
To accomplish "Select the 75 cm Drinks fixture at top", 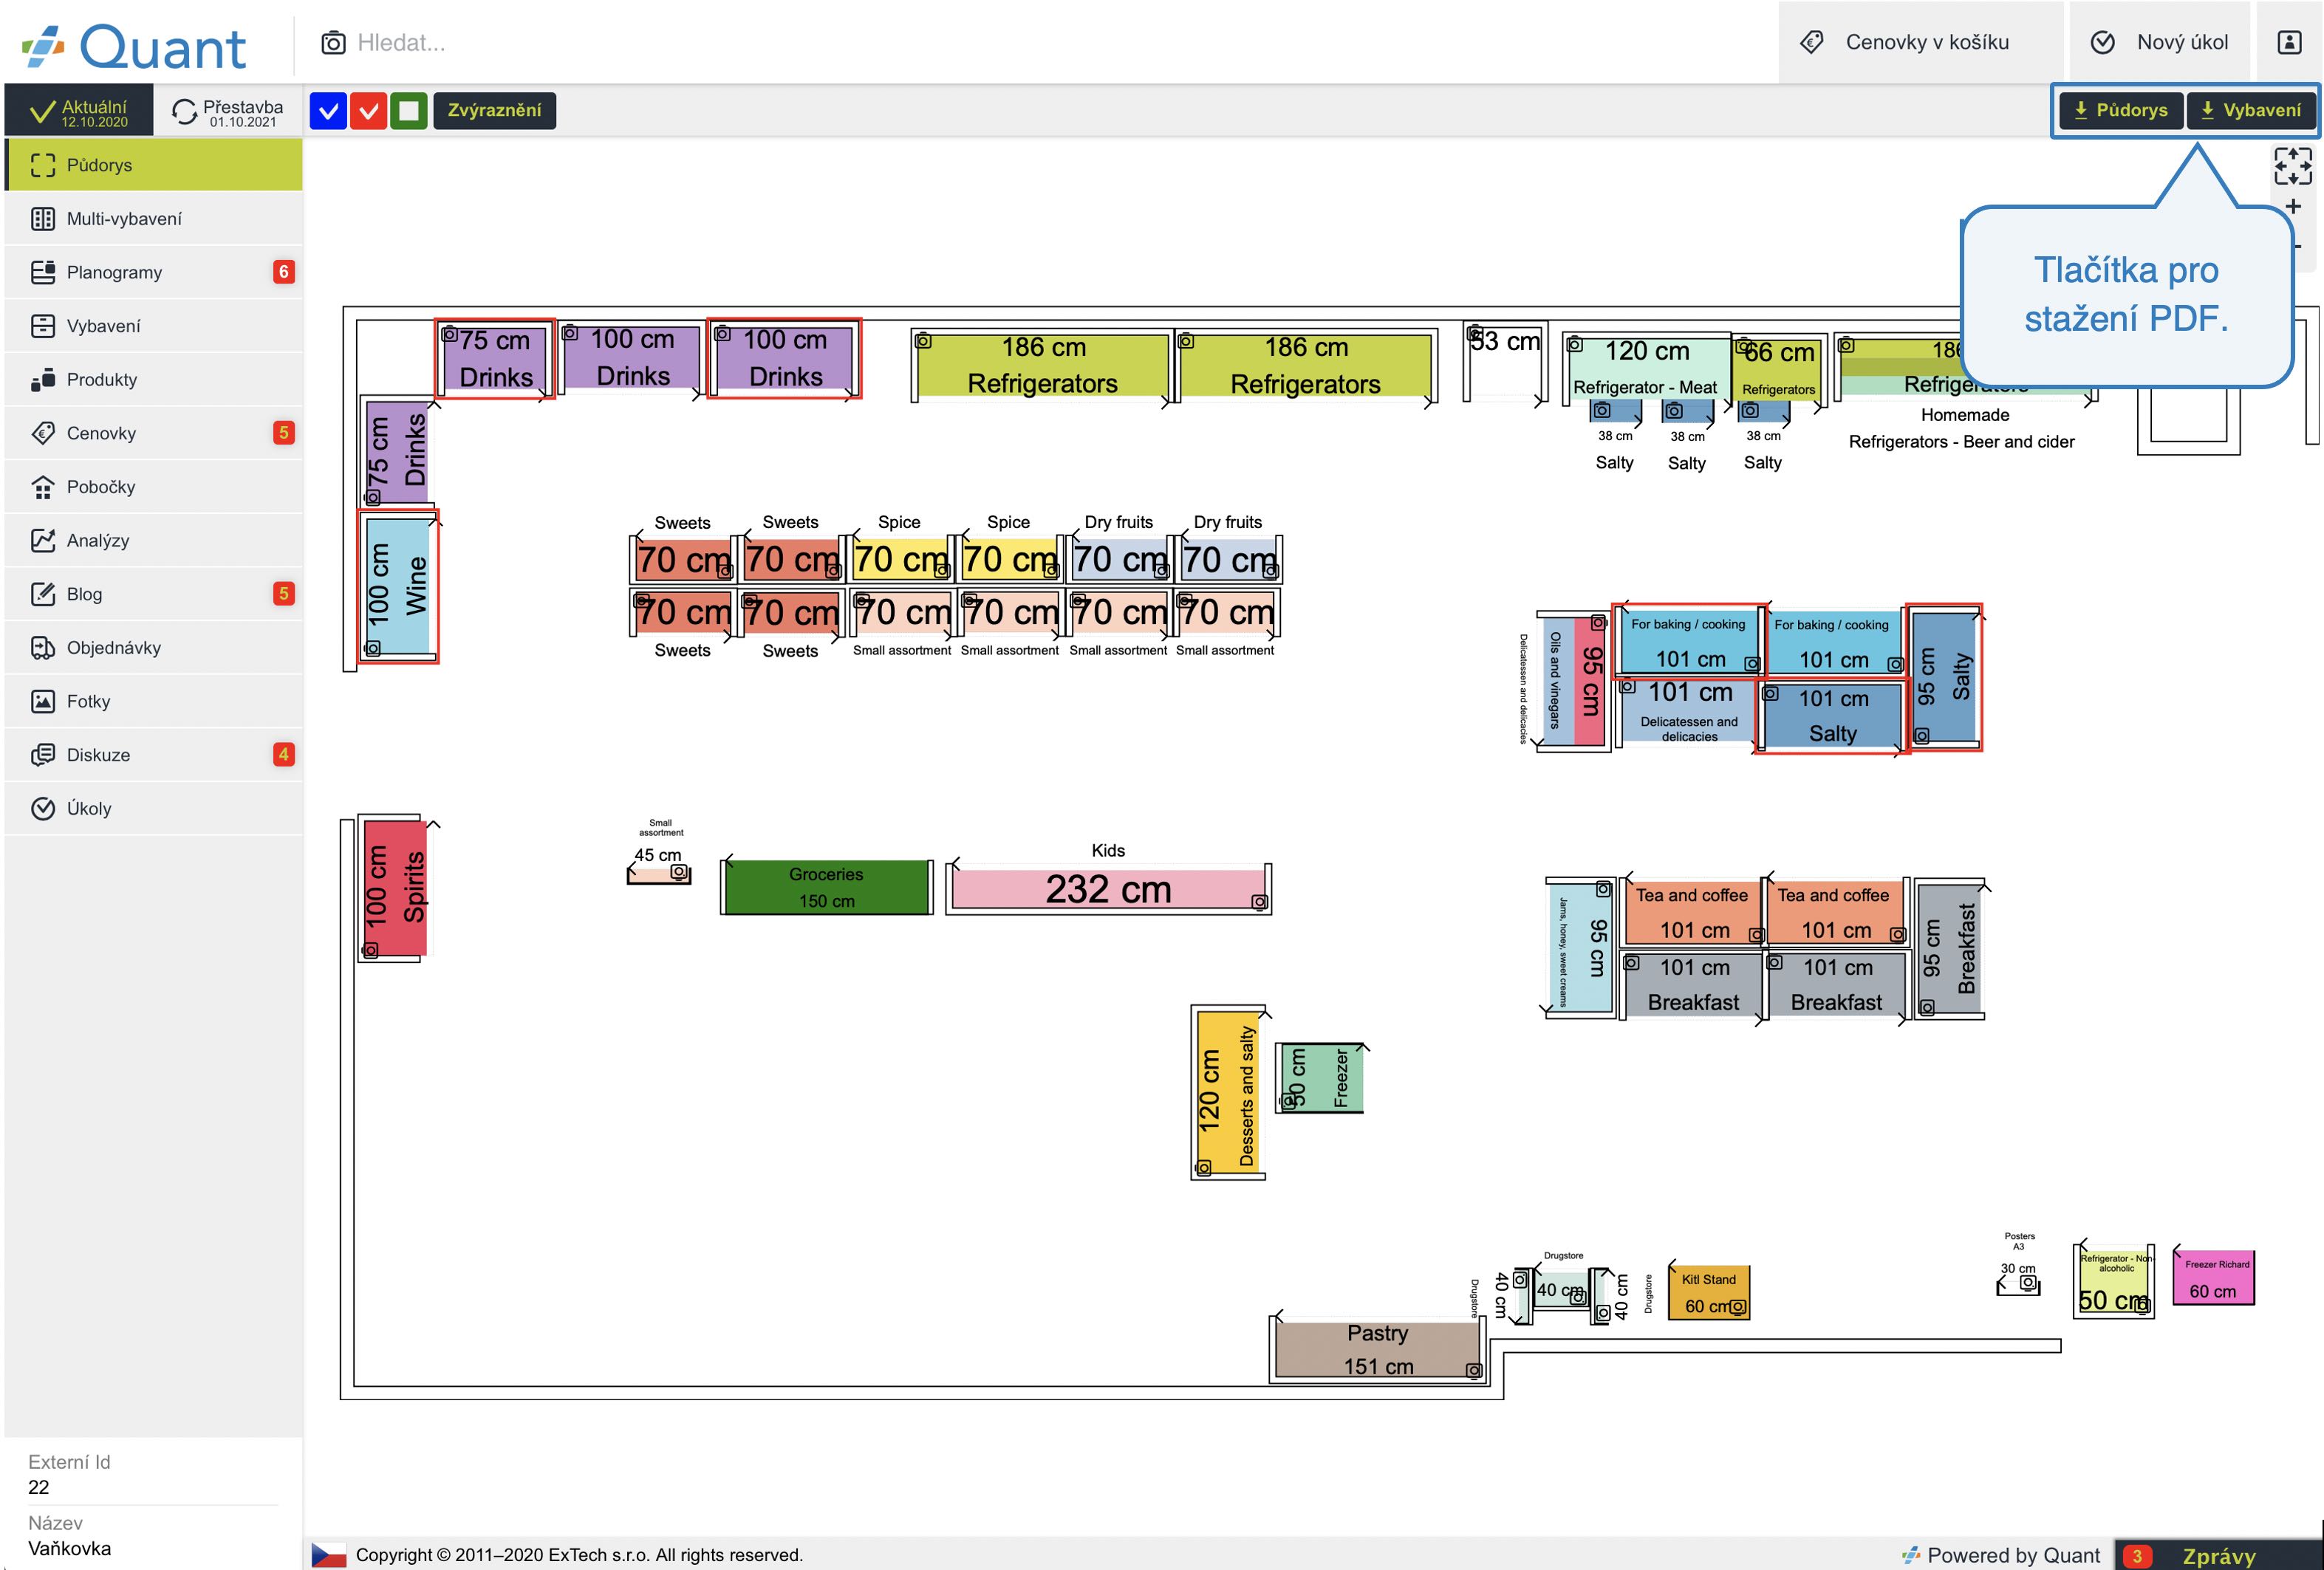I will click(x=495, y=359).
